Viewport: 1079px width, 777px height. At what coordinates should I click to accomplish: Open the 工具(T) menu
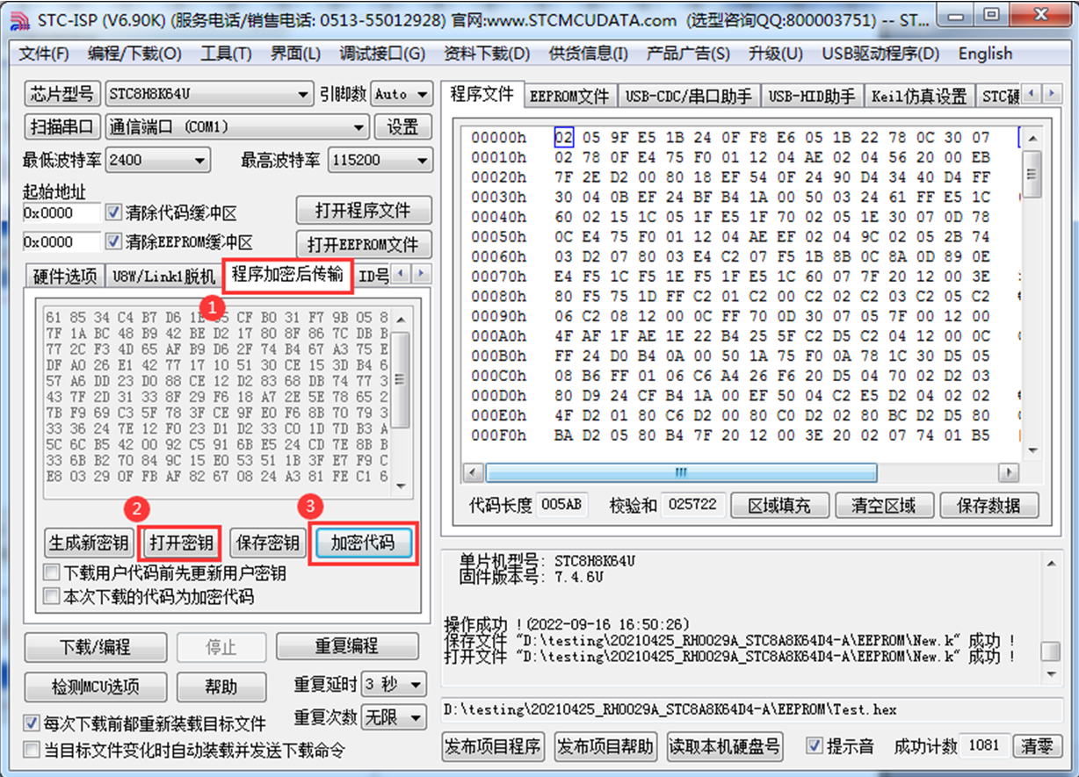point(226,54)
